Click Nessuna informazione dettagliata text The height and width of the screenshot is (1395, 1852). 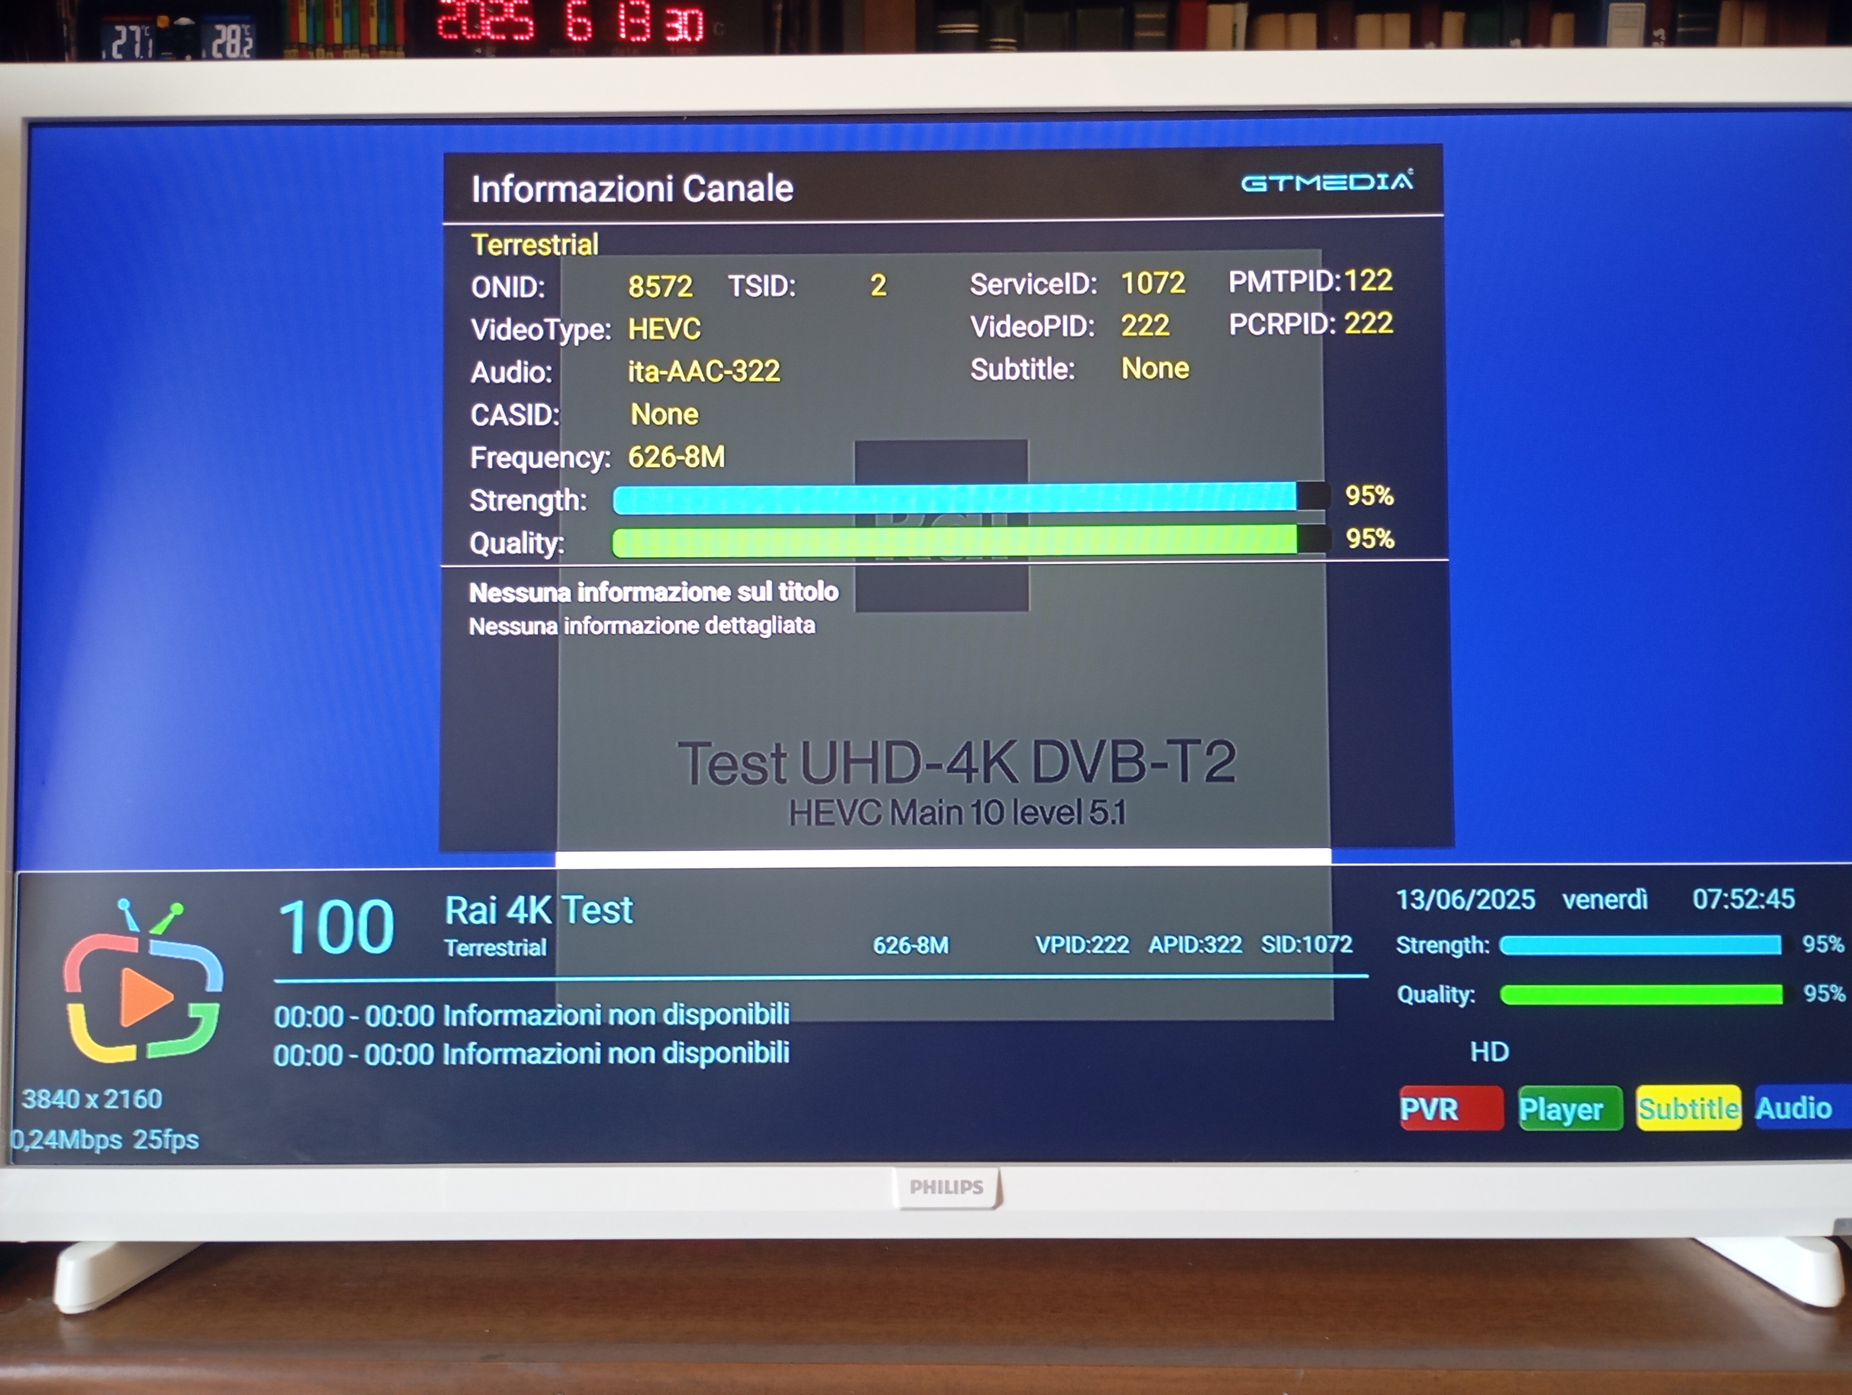pyautogui.click(x=642, y=625)
